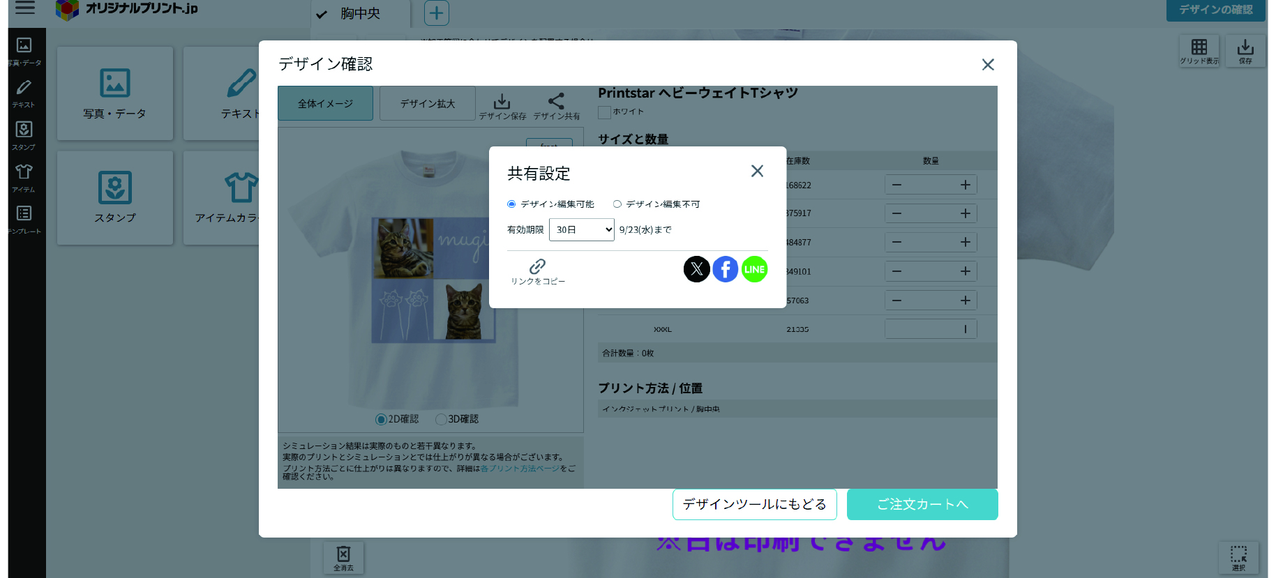Increase quantity in the 375917 stock row
This screenshot has height=578, width=1276.
966,213
